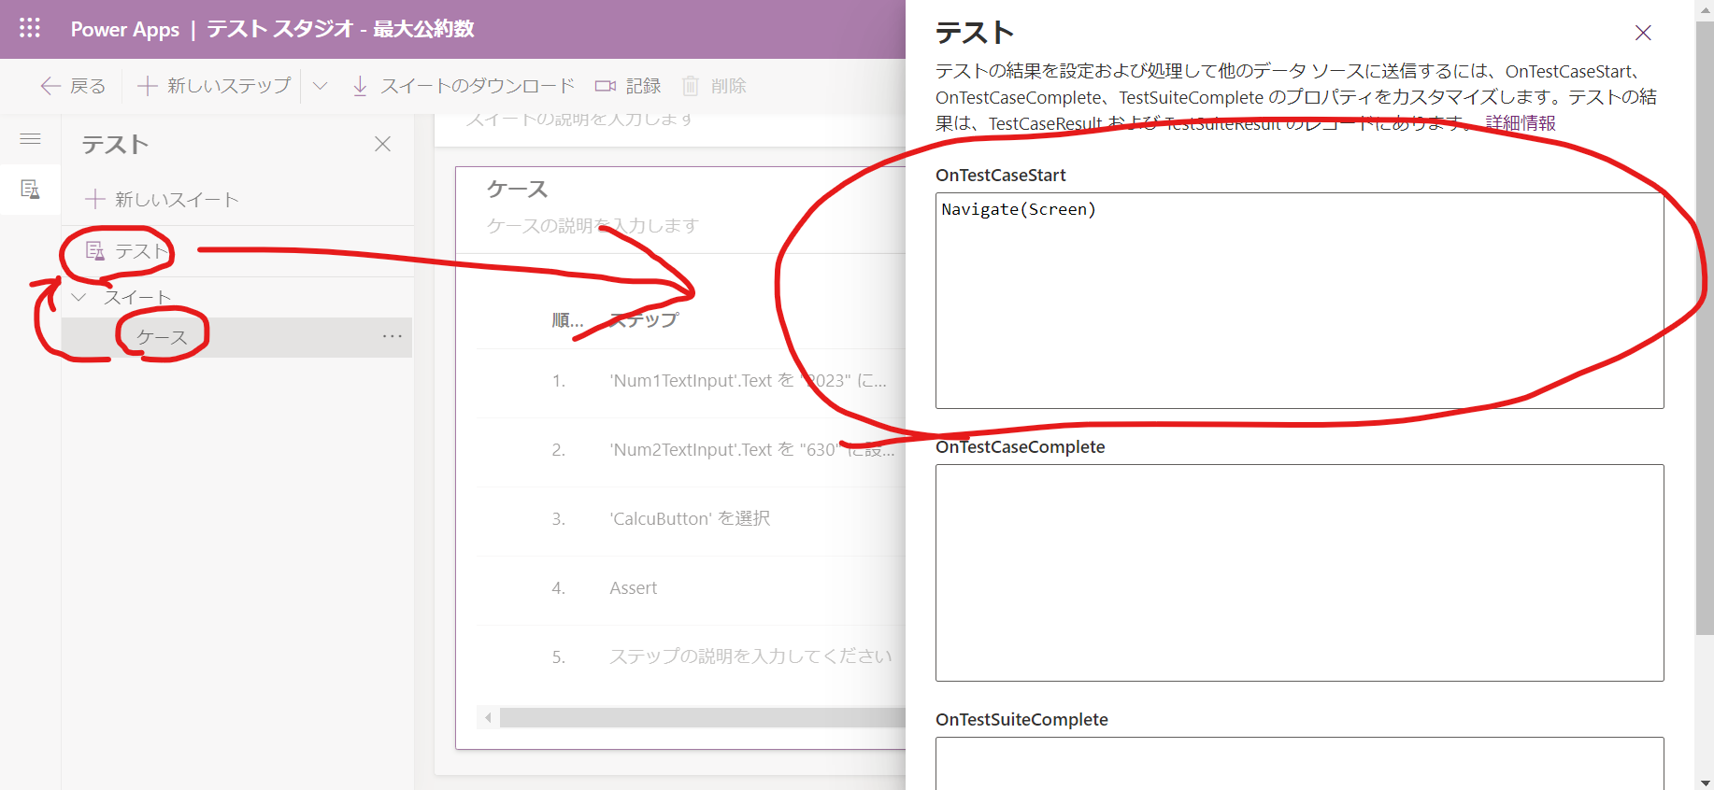
Task: Click the Power Apps title text
Action: coord(125,29)
